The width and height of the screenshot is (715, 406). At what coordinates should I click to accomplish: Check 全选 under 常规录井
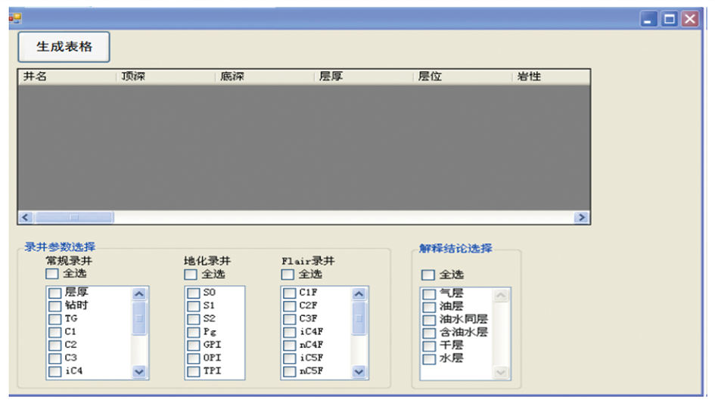(x=51, y=274)
